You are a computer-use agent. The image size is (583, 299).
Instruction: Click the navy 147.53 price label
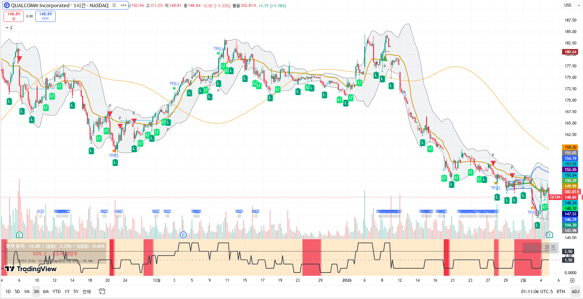tap(571, 214)
